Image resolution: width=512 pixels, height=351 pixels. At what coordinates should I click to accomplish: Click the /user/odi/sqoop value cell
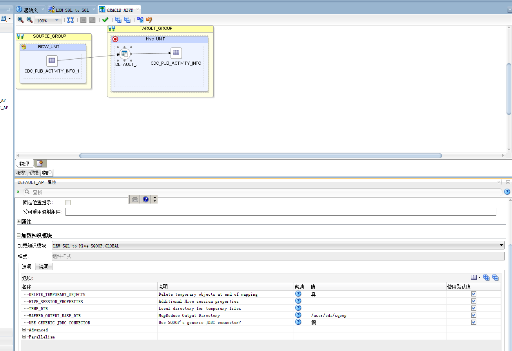point(378,315)
